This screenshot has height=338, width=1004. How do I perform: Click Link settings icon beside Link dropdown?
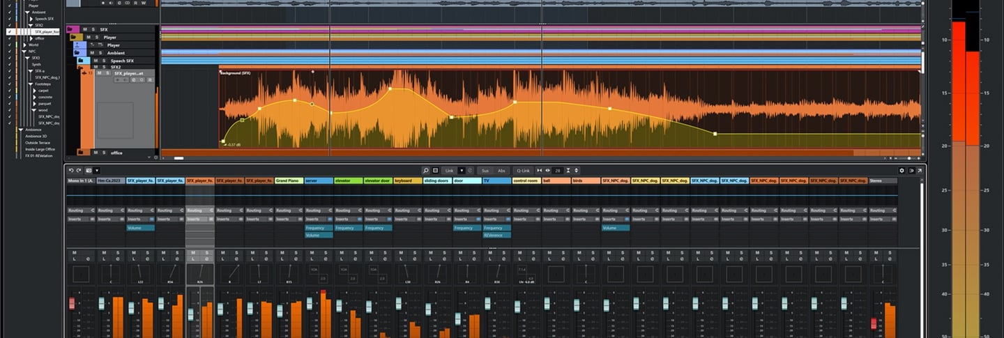pos(471,170)
